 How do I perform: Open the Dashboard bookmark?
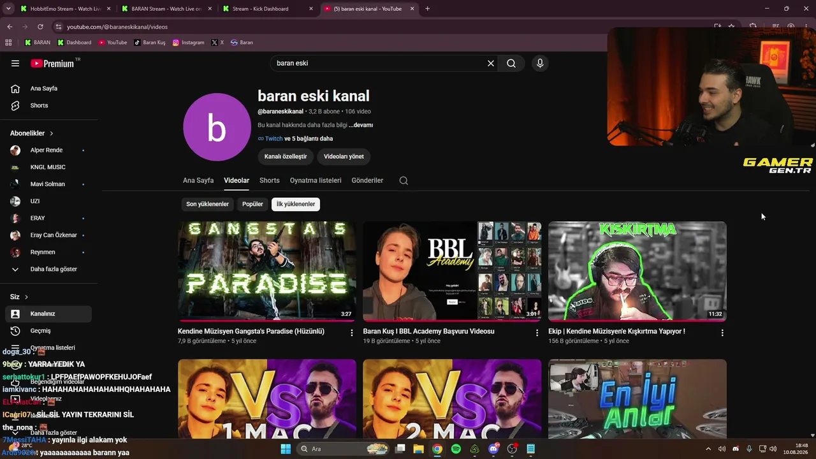[75, 43]
